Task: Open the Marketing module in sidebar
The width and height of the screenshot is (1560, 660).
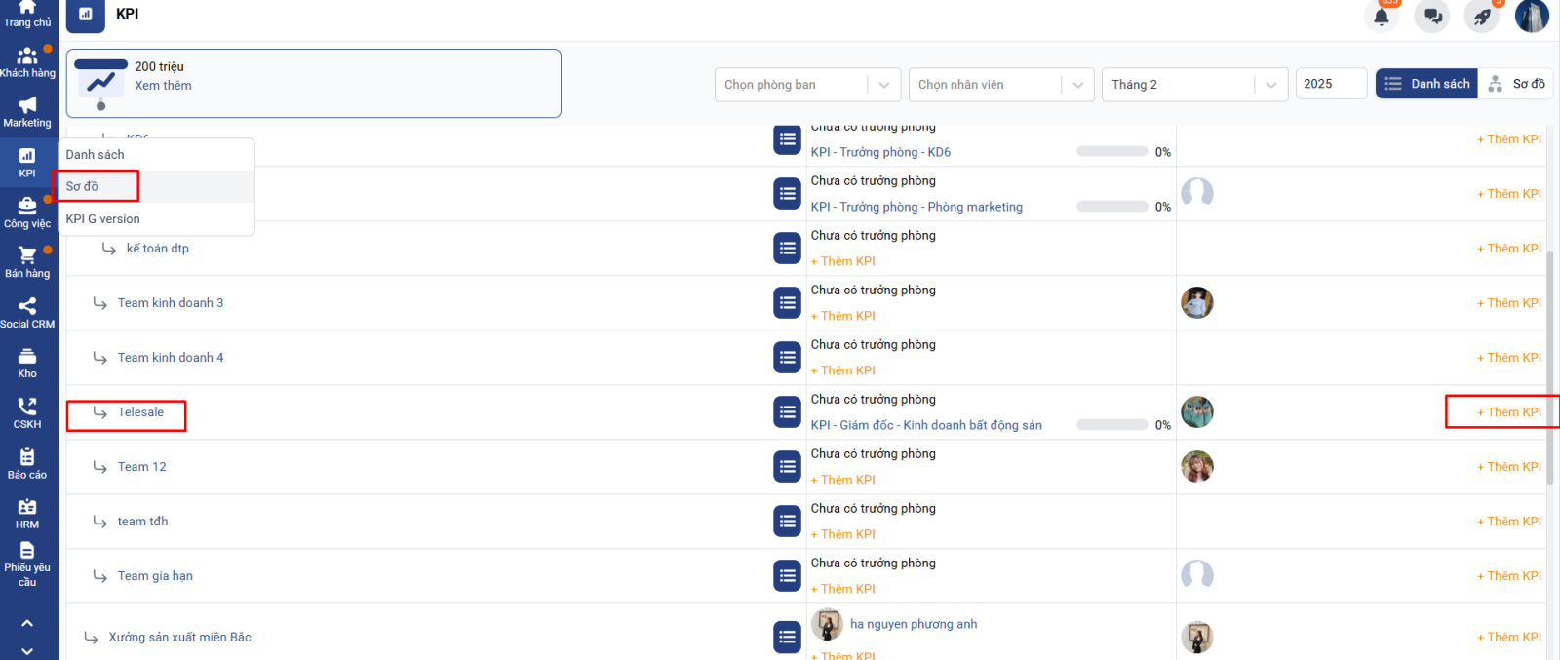Action: (x=27, y=112)
